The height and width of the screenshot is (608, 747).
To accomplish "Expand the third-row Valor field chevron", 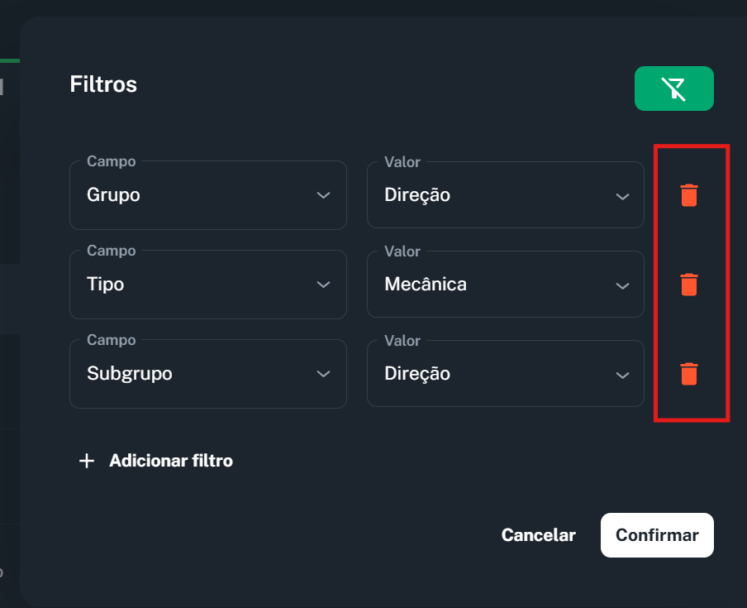I will (x=621, y=374).
